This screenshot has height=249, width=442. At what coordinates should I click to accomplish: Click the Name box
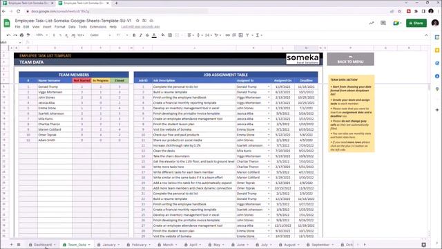11,42
